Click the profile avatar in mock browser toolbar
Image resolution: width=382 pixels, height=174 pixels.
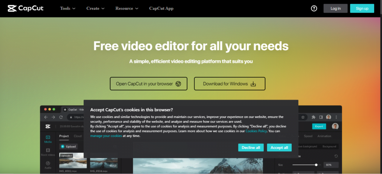329,117
